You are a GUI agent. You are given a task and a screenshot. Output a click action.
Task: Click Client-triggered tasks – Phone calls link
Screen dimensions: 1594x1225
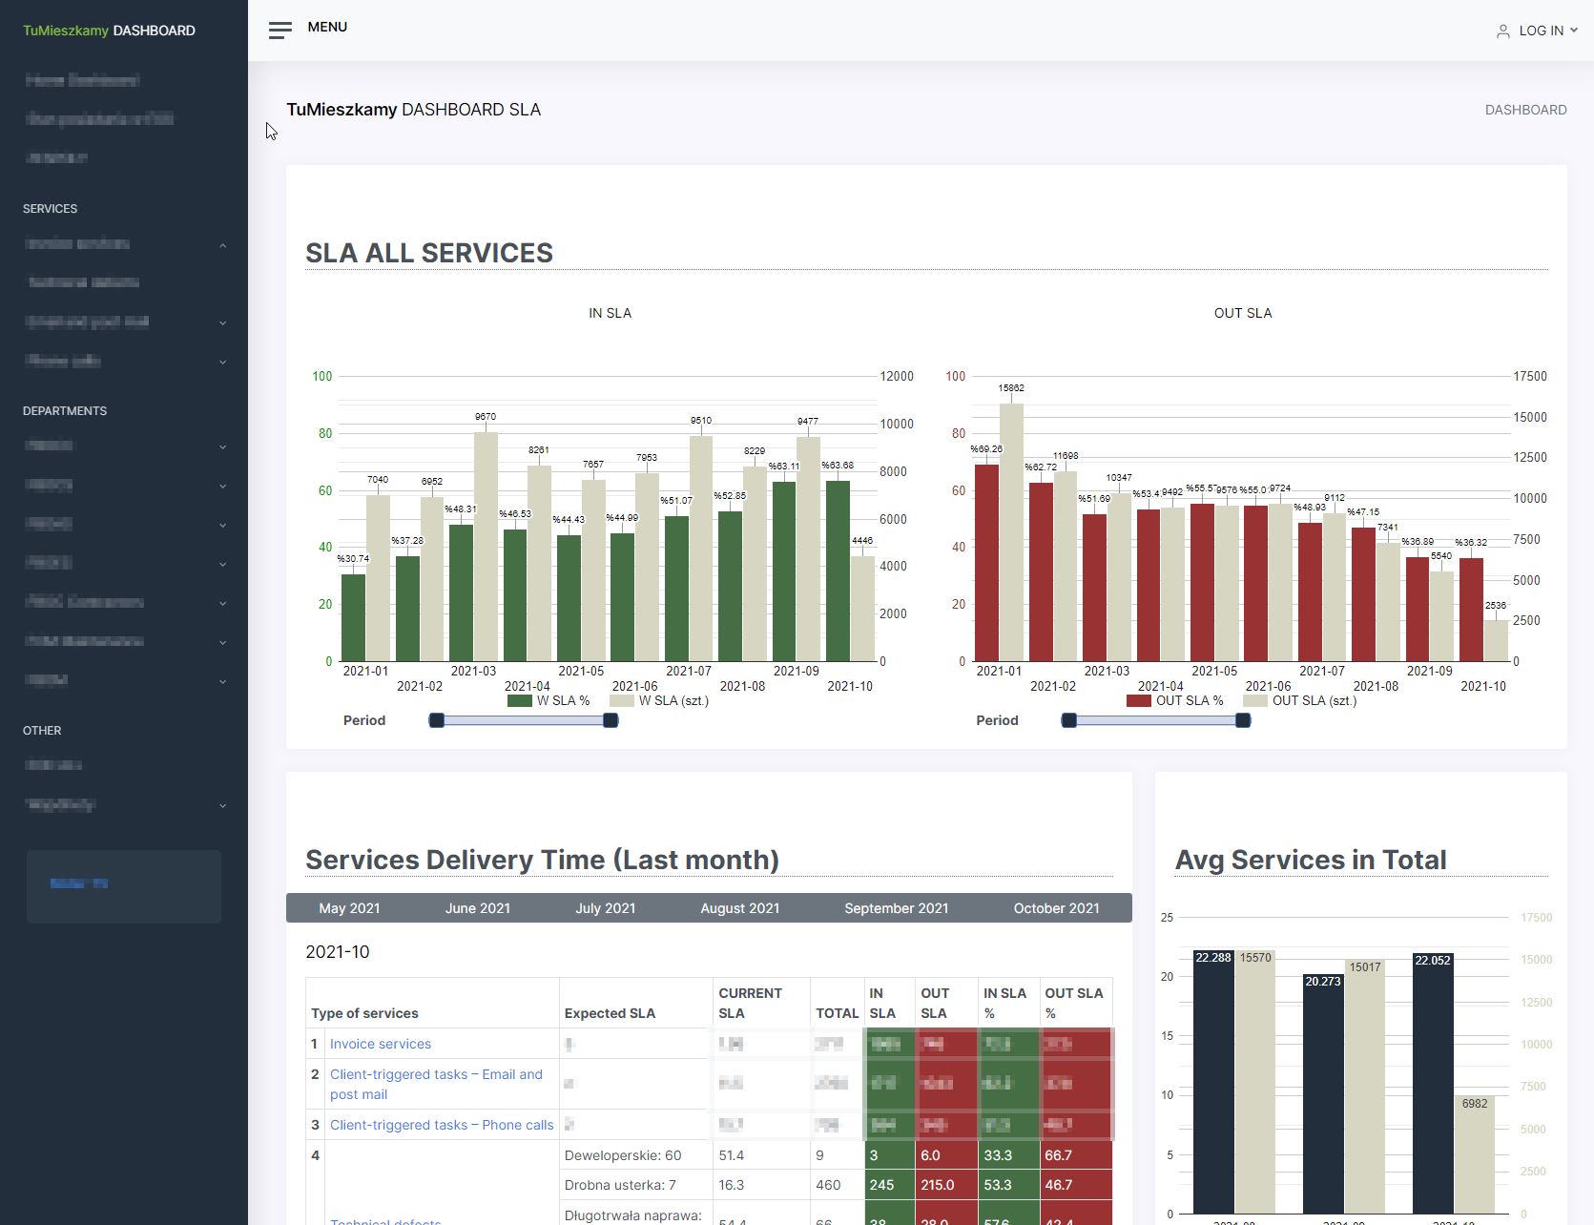coord(441,1125)
